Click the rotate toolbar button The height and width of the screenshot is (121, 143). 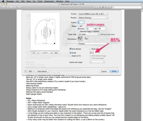103,7
